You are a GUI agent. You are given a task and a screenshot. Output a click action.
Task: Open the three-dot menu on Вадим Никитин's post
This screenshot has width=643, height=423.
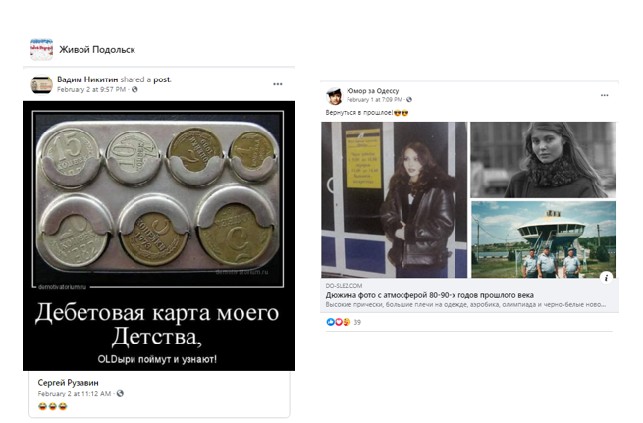(x=278, y=84)
